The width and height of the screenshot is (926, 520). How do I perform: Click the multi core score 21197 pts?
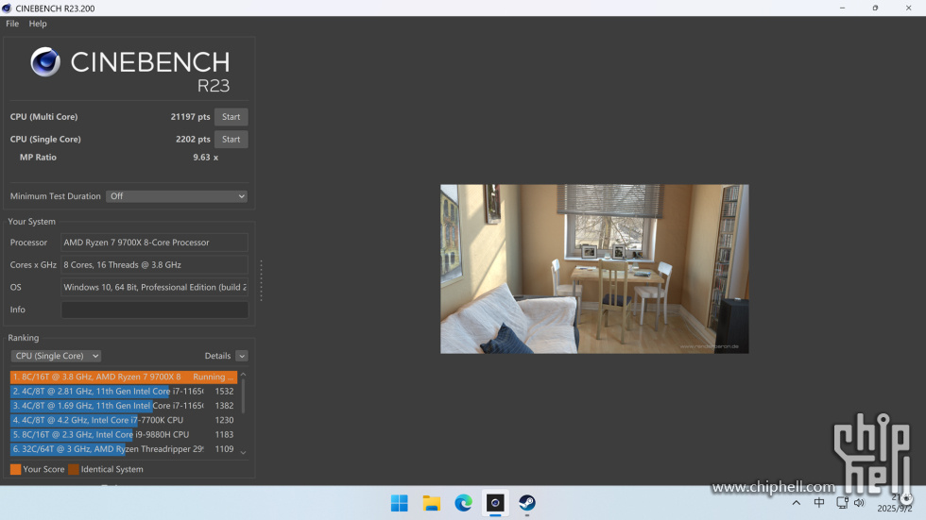[190, 117]
